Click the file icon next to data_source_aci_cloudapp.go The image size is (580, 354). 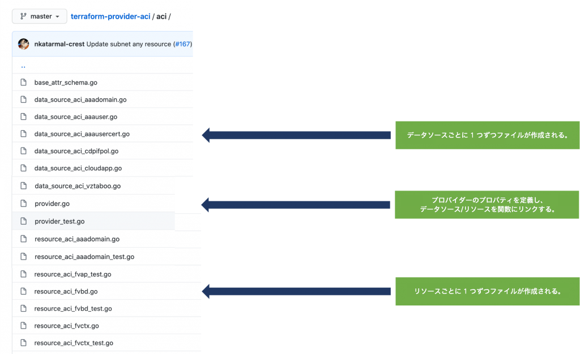[x=23, y=169]
